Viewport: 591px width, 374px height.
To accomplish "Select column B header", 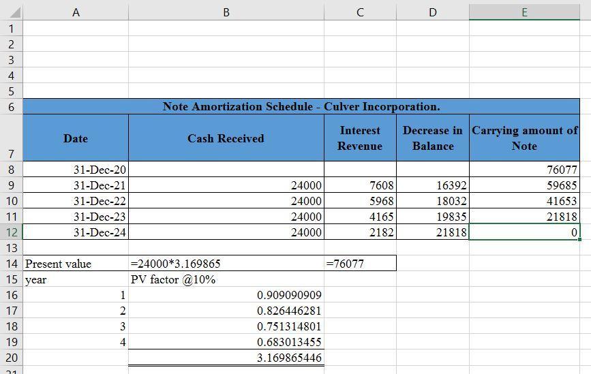I will pyautogui.click(x=226, y=12).
